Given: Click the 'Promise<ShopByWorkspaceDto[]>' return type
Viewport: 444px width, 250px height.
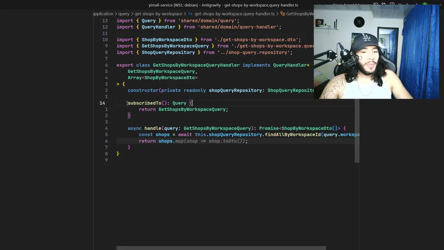Looking at the screenshot, I should pos(300,128).
